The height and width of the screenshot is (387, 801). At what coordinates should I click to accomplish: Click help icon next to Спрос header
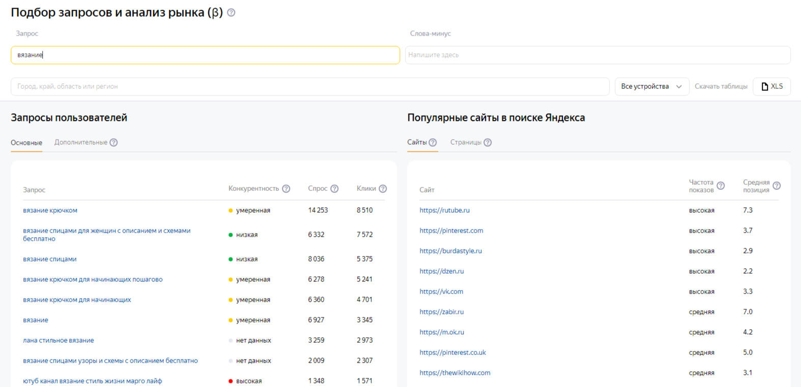point(334,189)
